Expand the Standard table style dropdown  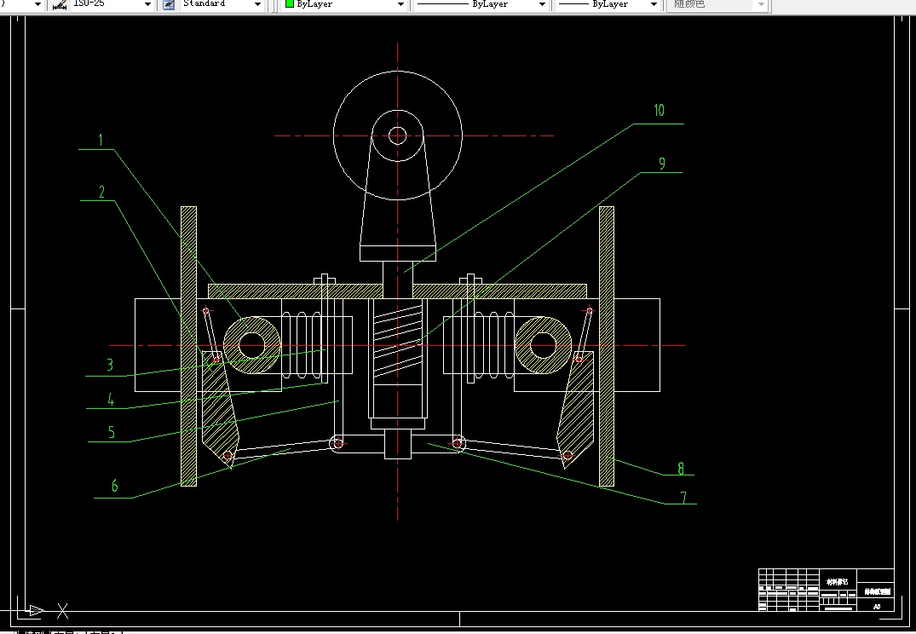[257, 4]
